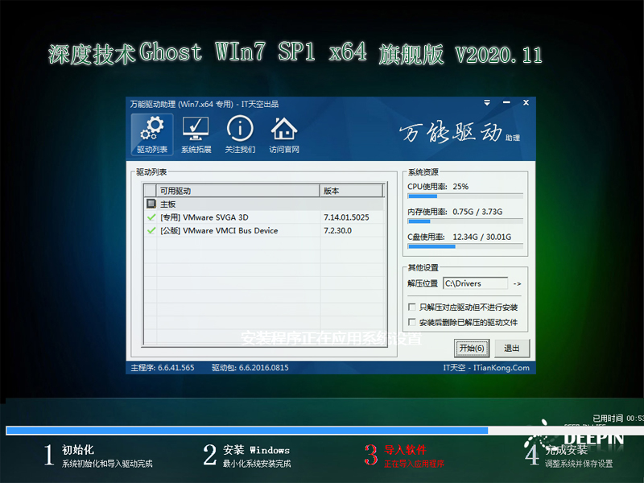Click the setup installation progress bar
The height and width of the screenshot is (483, 644).
click(x=325, y=431)
